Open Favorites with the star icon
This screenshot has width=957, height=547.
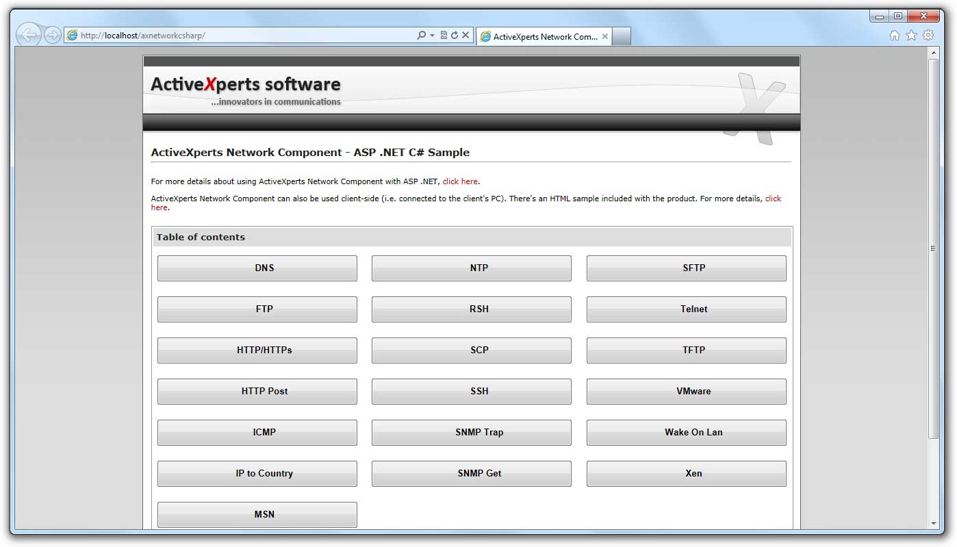pos(911,36)
